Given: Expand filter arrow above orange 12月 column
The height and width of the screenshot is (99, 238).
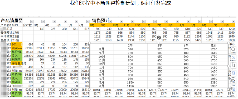Looking at the screenshot, I should click(x=144, y=21).
